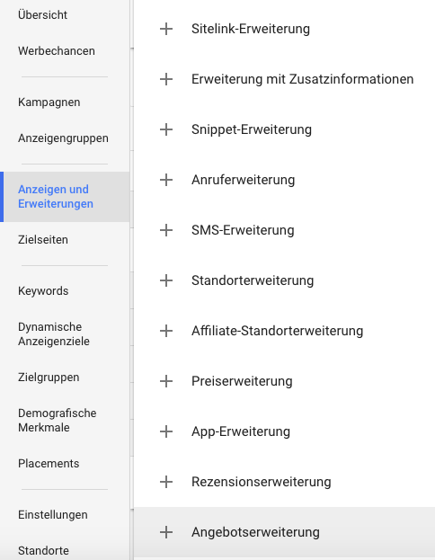The image size is (435, 560).
Task: Click the plus icon for Anruferweiterung
Action: point(166,180)
